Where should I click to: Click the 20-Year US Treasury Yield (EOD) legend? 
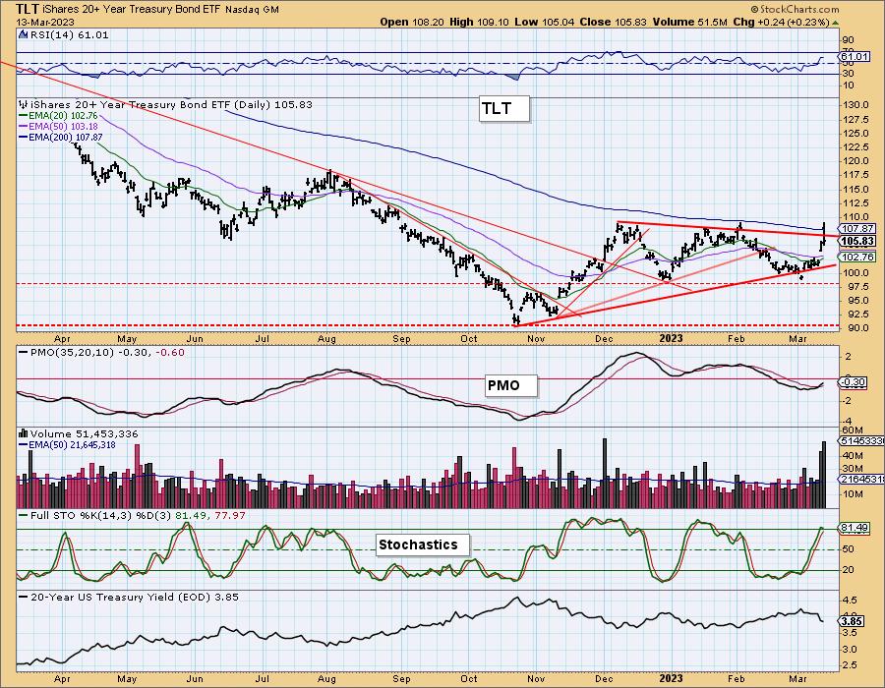(129, 597)
